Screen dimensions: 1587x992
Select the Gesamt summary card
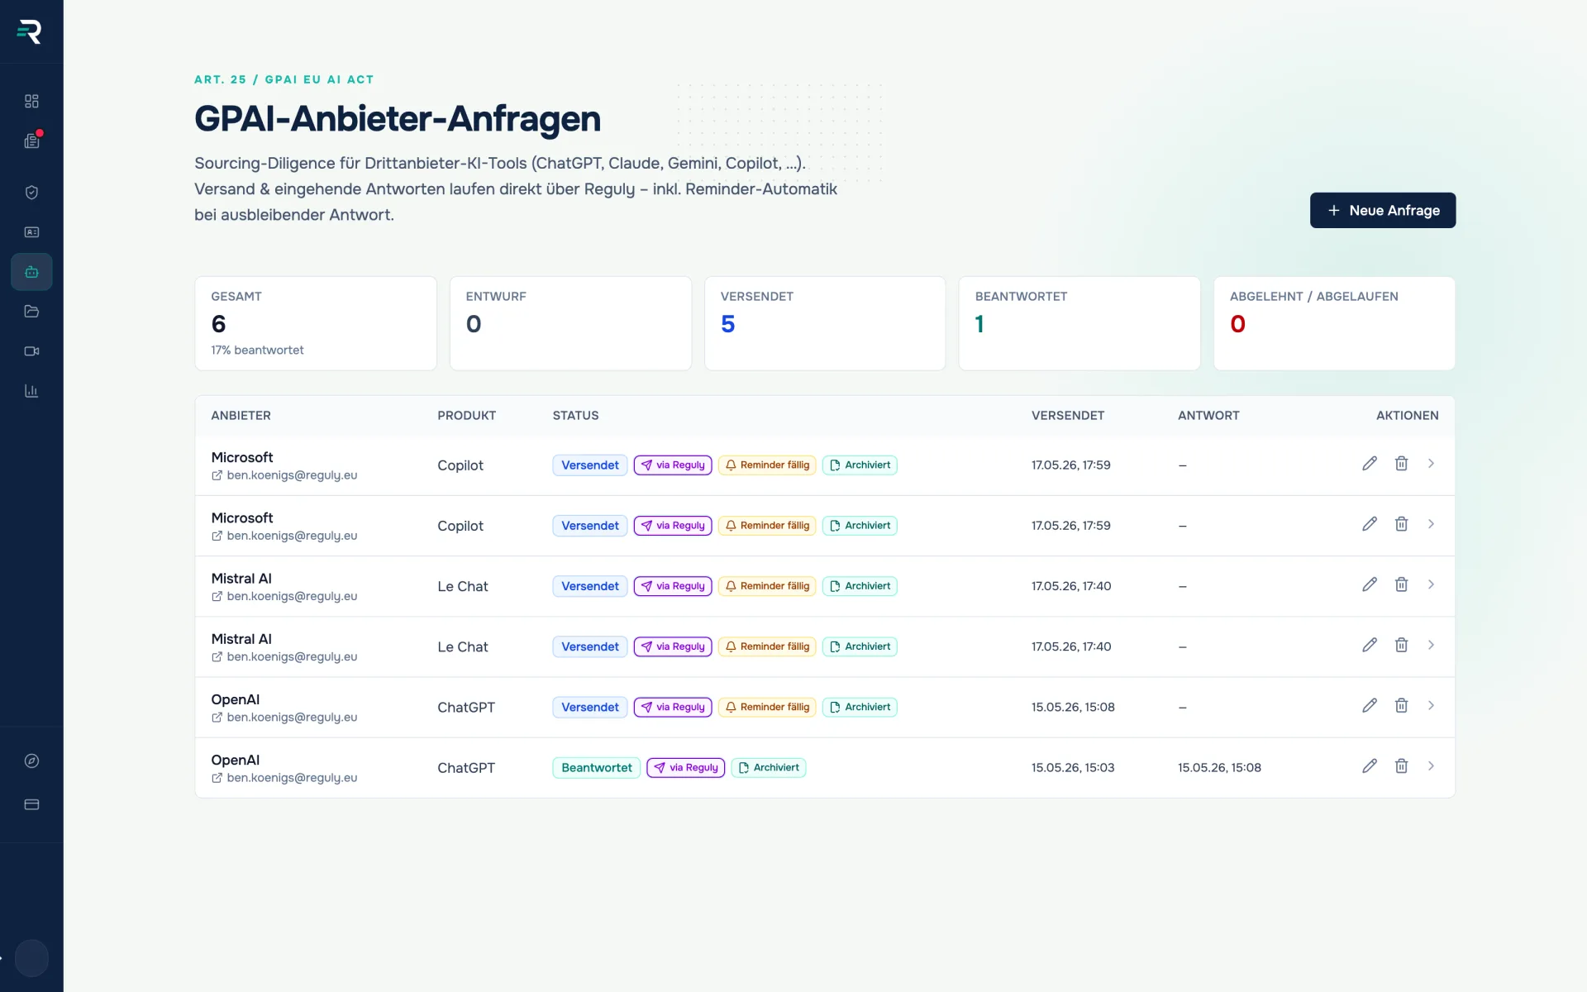tap(316, 323)
